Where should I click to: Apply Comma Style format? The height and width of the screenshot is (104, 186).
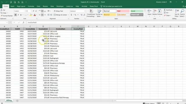pyautogui.click(x=78, y=15)
